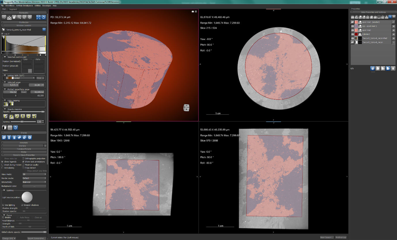Select the diamond shape icon under Shapes

[x=19, y=137]
